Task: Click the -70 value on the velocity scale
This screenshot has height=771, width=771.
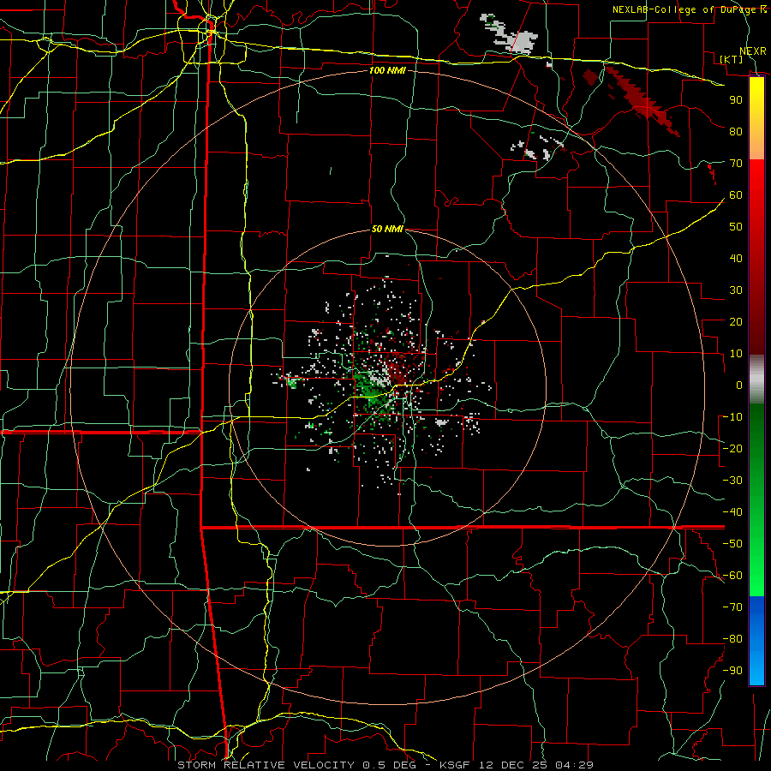Action: click(732, 607)
